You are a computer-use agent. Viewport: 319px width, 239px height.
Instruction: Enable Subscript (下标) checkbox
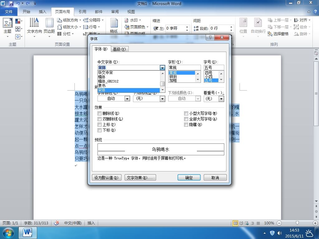99,130
